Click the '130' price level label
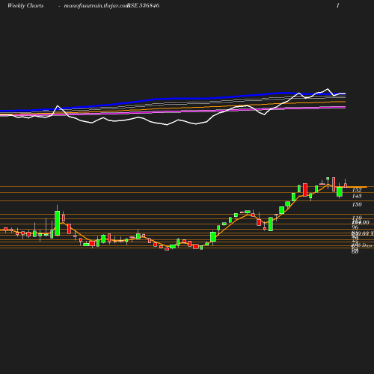374x374 pixels. click(x=357, y=204)
